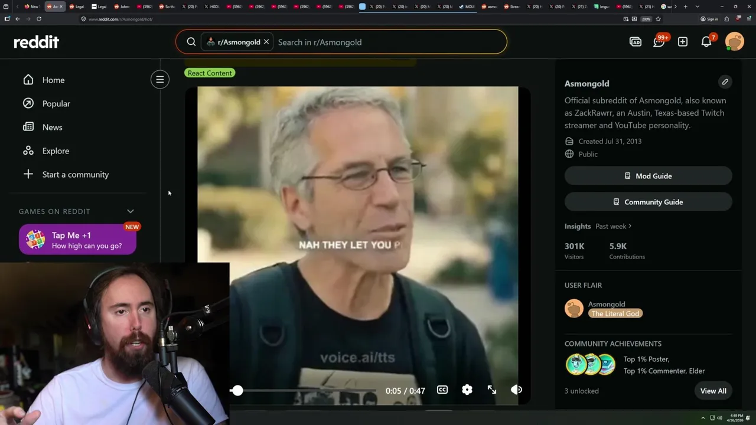
Task: Click the search magnifier icon
Action: (x=191, y=42)
